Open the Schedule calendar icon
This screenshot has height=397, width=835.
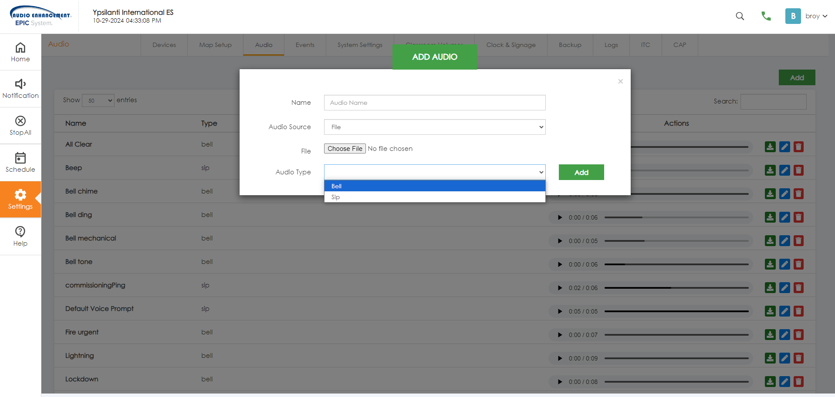click(20, 158)
